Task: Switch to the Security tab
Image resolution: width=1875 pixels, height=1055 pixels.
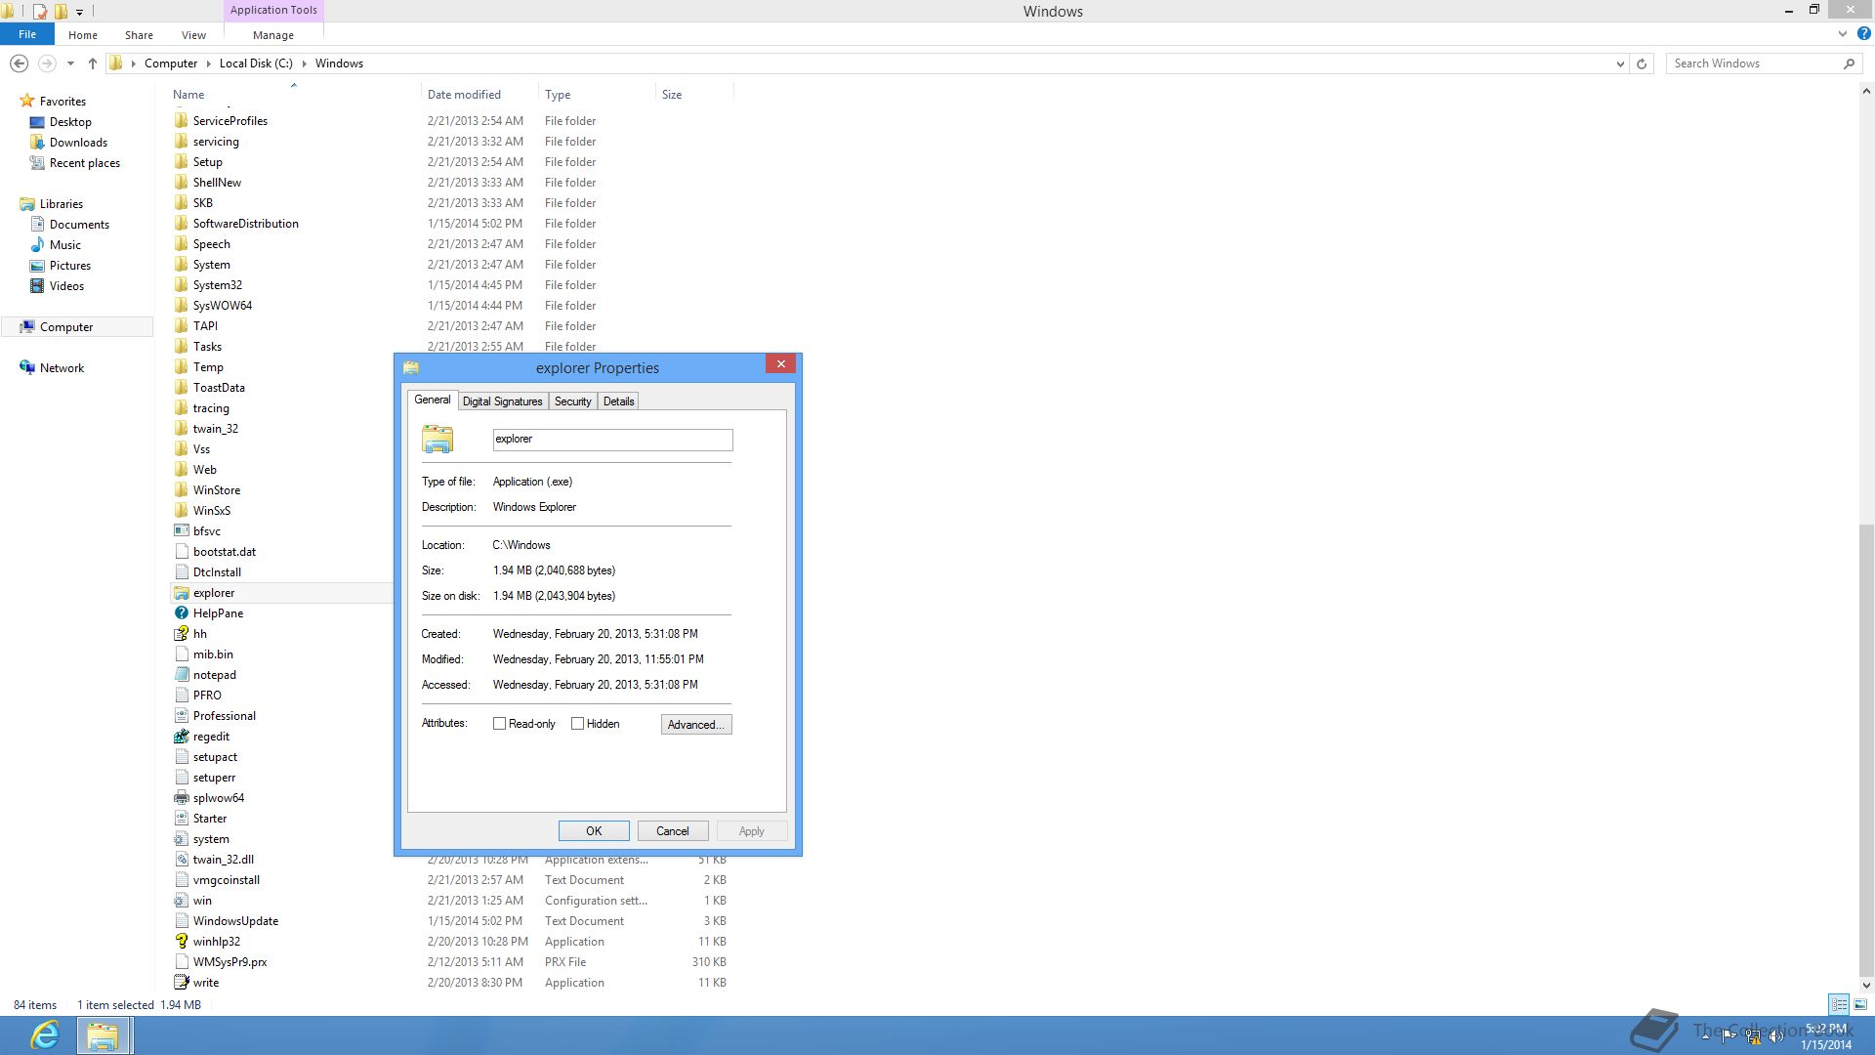Action: (573, 401)
